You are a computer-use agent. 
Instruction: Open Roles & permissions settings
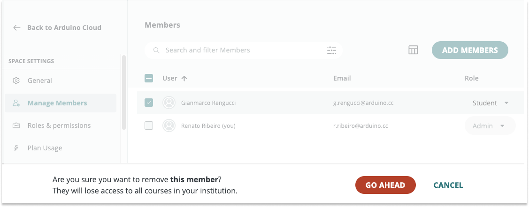coord(59,126)
